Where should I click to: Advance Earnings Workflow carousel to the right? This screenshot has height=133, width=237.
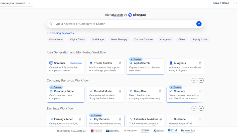point(201,108)
